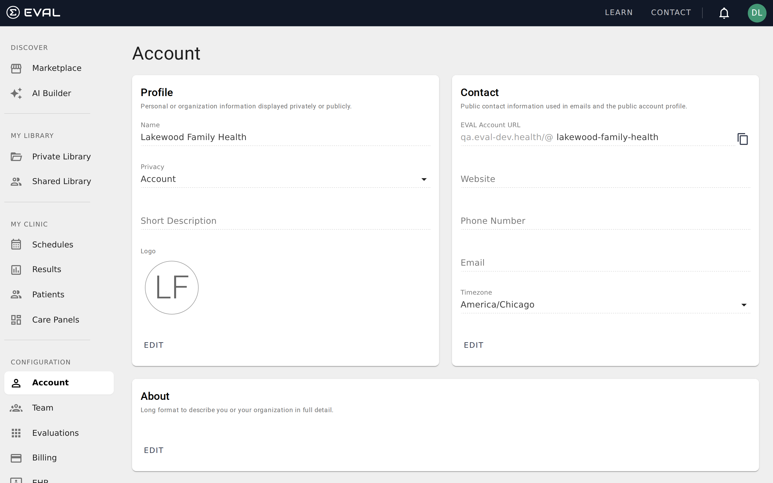773x483 pixels.
Task: Click EDIT in the Contact card
Action: (x=473, y=345)
